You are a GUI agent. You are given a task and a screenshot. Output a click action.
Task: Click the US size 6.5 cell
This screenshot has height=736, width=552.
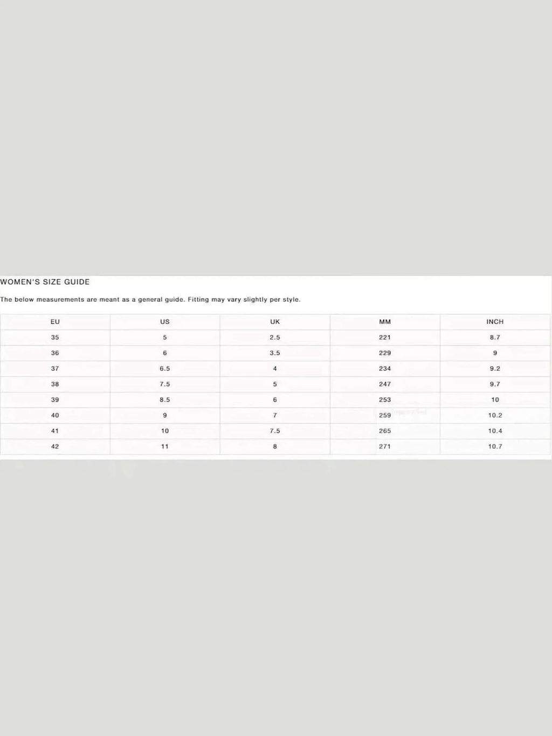[165, 369]
